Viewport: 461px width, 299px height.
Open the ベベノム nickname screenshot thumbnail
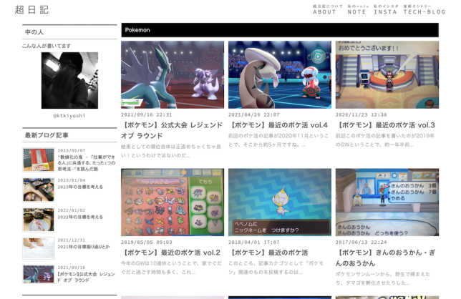point(280,202)
